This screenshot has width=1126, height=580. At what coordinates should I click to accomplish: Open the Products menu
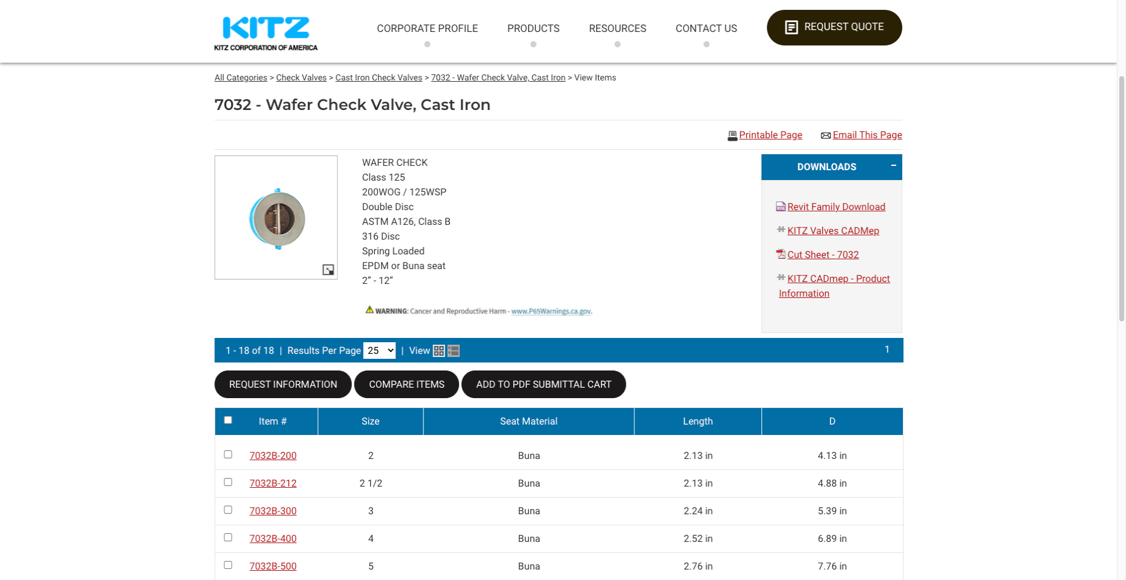pyautogui.click(x=533, y=28)
